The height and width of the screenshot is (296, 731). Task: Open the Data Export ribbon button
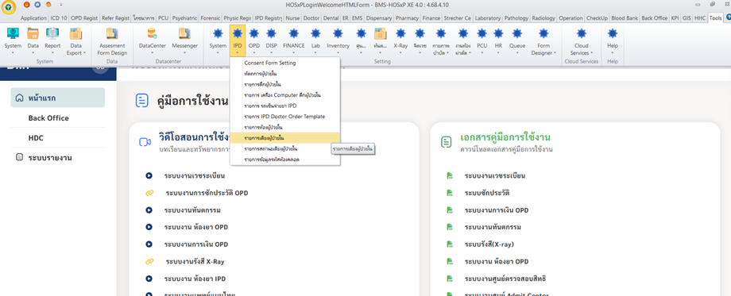click(75, 40)
